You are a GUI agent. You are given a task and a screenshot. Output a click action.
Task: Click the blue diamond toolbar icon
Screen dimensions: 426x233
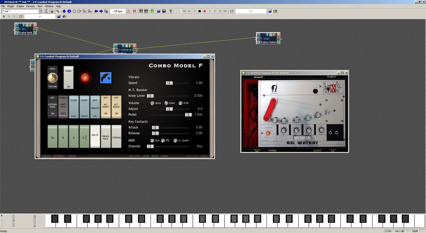tap(64, 11)
